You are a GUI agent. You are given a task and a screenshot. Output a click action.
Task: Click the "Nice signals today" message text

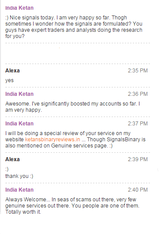pyautogui.click(x=74, y=27)
